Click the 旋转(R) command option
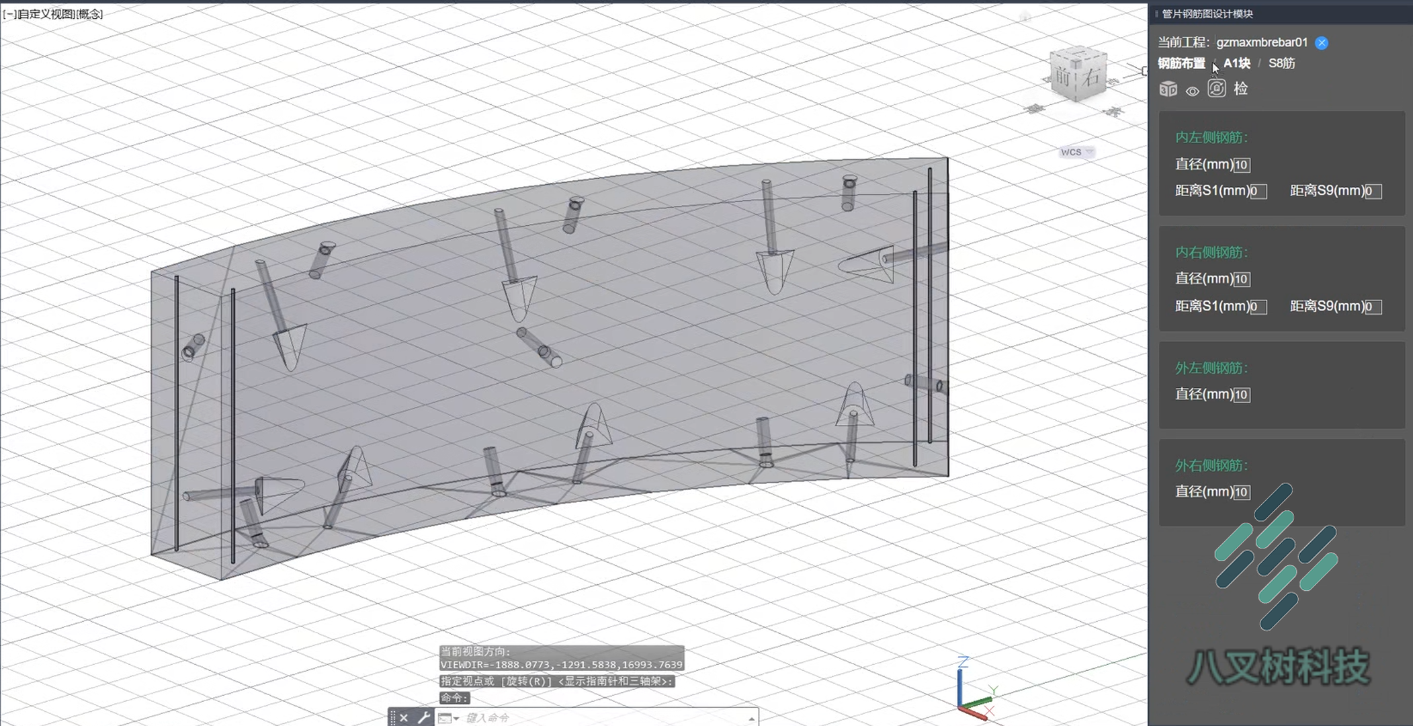This screenshot has height=726, width=1413. (526, 682)
